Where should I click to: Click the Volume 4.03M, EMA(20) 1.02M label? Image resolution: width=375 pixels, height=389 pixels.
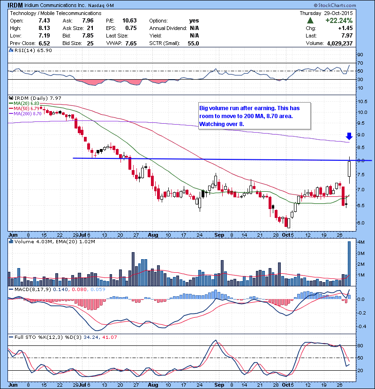pos(54,241)
